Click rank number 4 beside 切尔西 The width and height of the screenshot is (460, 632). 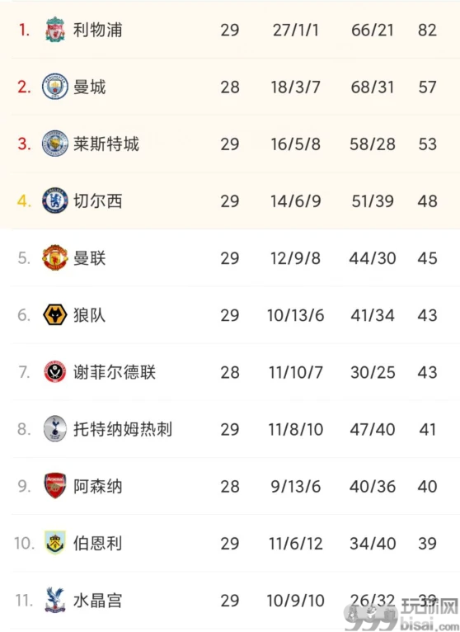coord(24,200)
